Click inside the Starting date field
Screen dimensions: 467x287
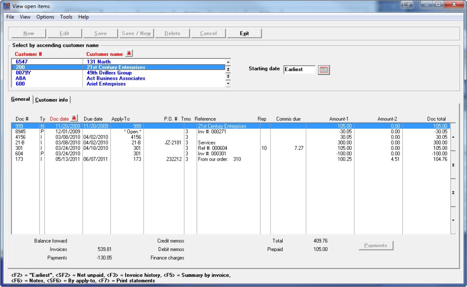pos(299,69)
